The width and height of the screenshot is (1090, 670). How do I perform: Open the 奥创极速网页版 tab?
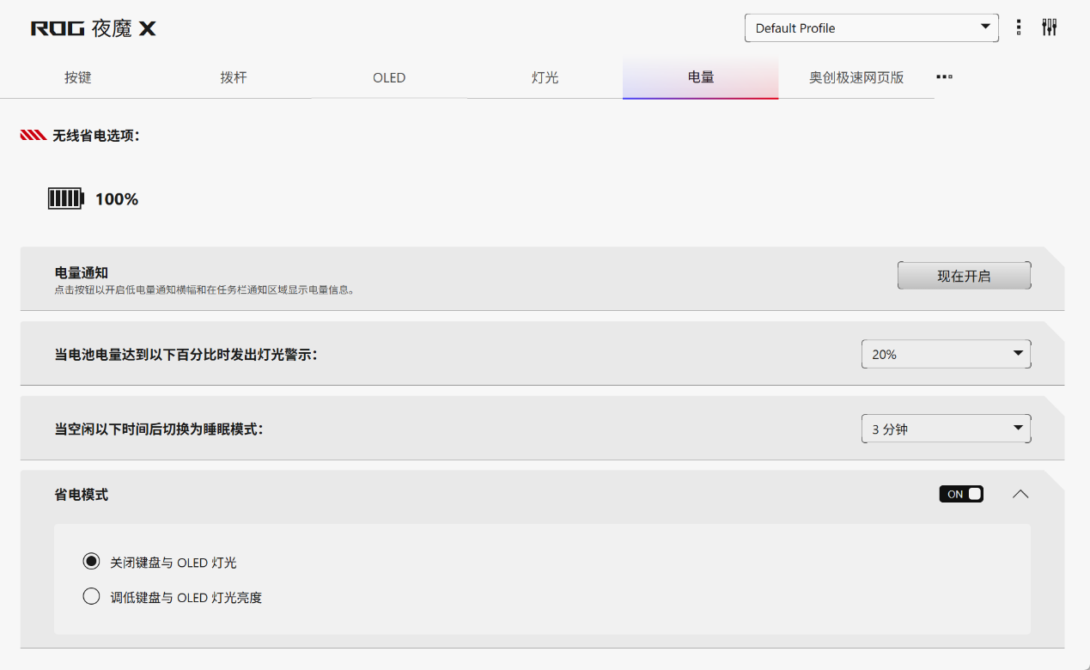pos(856,77)
